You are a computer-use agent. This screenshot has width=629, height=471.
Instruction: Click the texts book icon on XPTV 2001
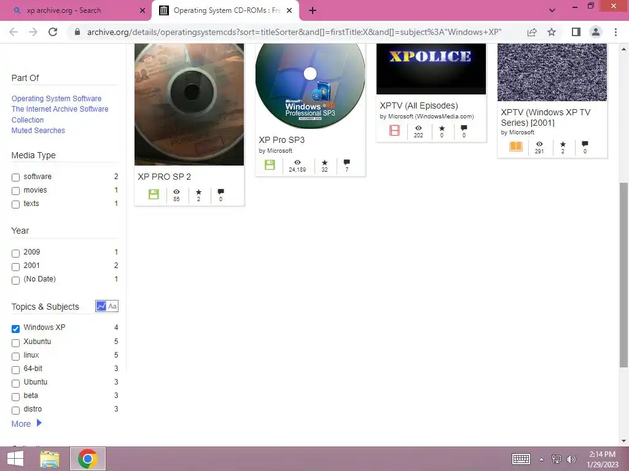(516, 146)
